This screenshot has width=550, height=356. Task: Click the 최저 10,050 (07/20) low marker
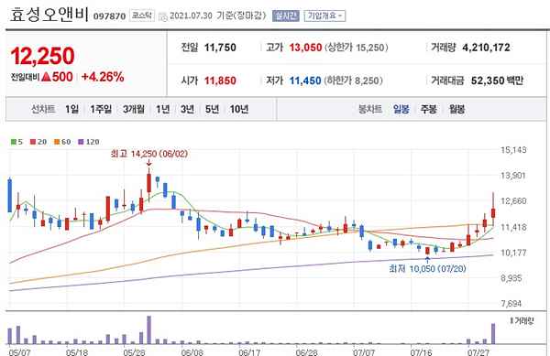coord(427,269)
